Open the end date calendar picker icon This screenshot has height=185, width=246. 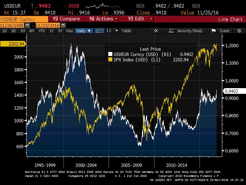[63, 25]
